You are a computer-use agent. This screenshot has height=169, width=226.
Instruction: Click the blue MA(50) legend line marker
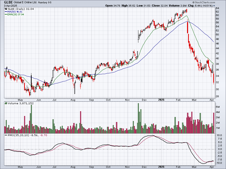[x=6, y=12]
